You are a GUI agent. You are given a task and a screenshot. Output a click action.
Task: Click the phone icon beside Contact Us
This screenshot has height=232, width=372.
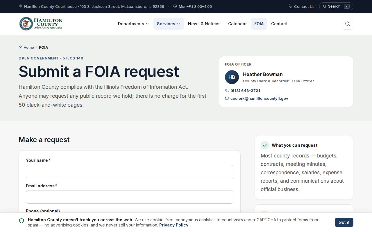pyautogui.click(x=290, y=6)
